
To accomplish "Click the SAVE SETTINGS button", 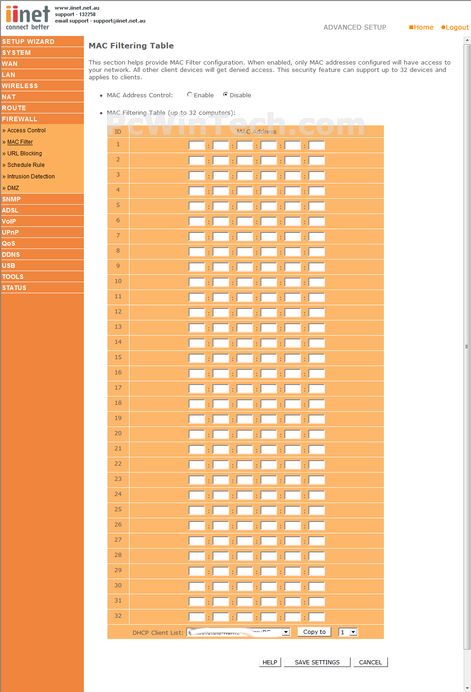I will 317,662.
